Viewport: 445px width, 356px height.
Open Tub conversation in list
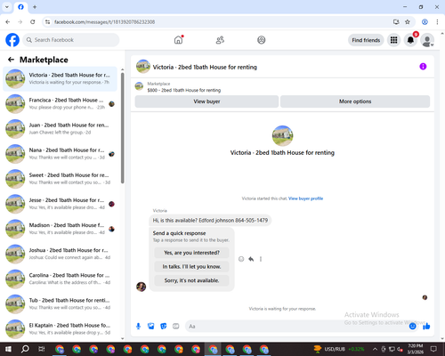click(x=60, y=303)
